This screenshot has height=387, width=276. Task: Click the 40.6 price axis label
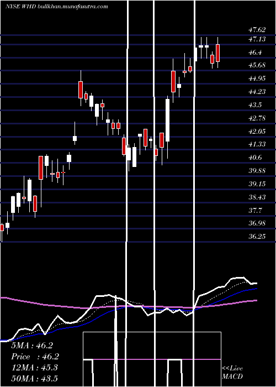coord(255,158)
